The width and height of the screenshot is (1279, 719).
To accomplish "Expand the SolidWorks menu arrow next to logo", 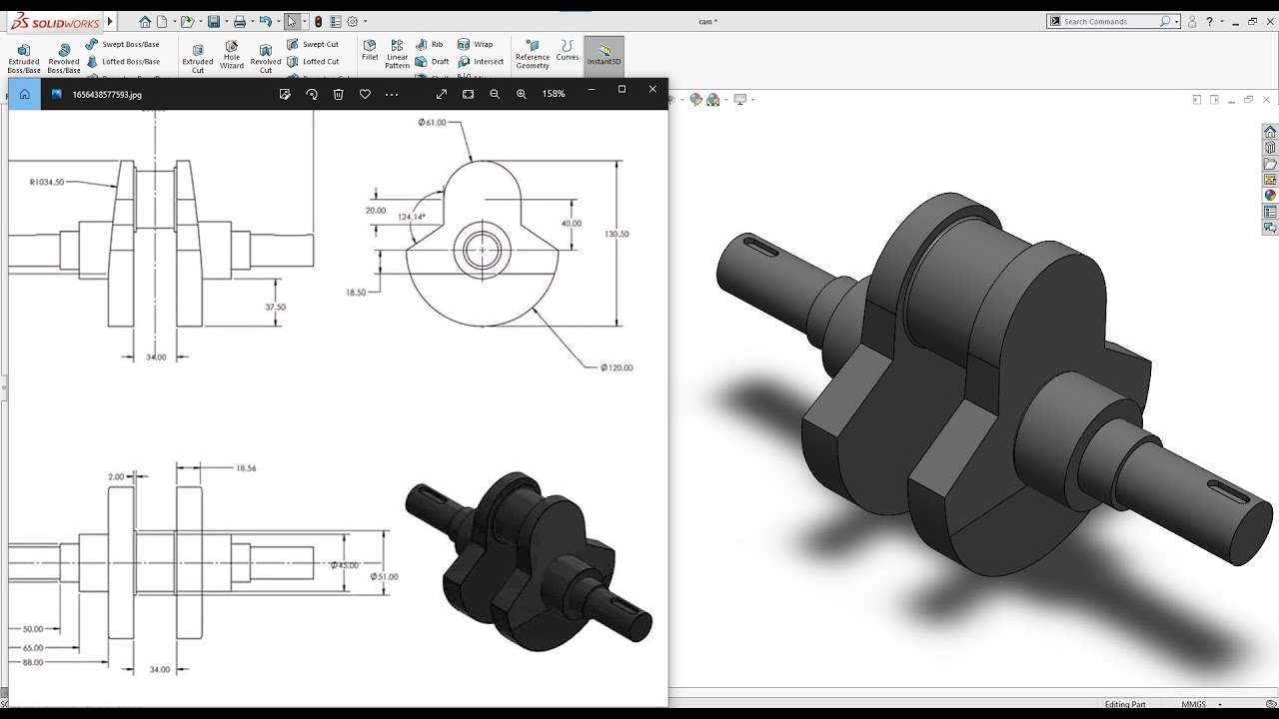I will (x=110, y=21).
